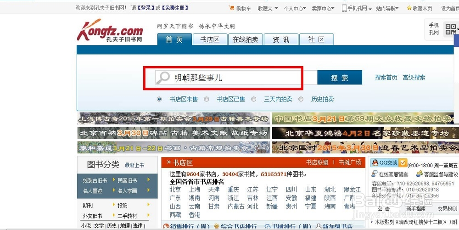The image size is (459, 230).
Task: Click the yellow arrow after 名人墨迹
Action: 113,190
